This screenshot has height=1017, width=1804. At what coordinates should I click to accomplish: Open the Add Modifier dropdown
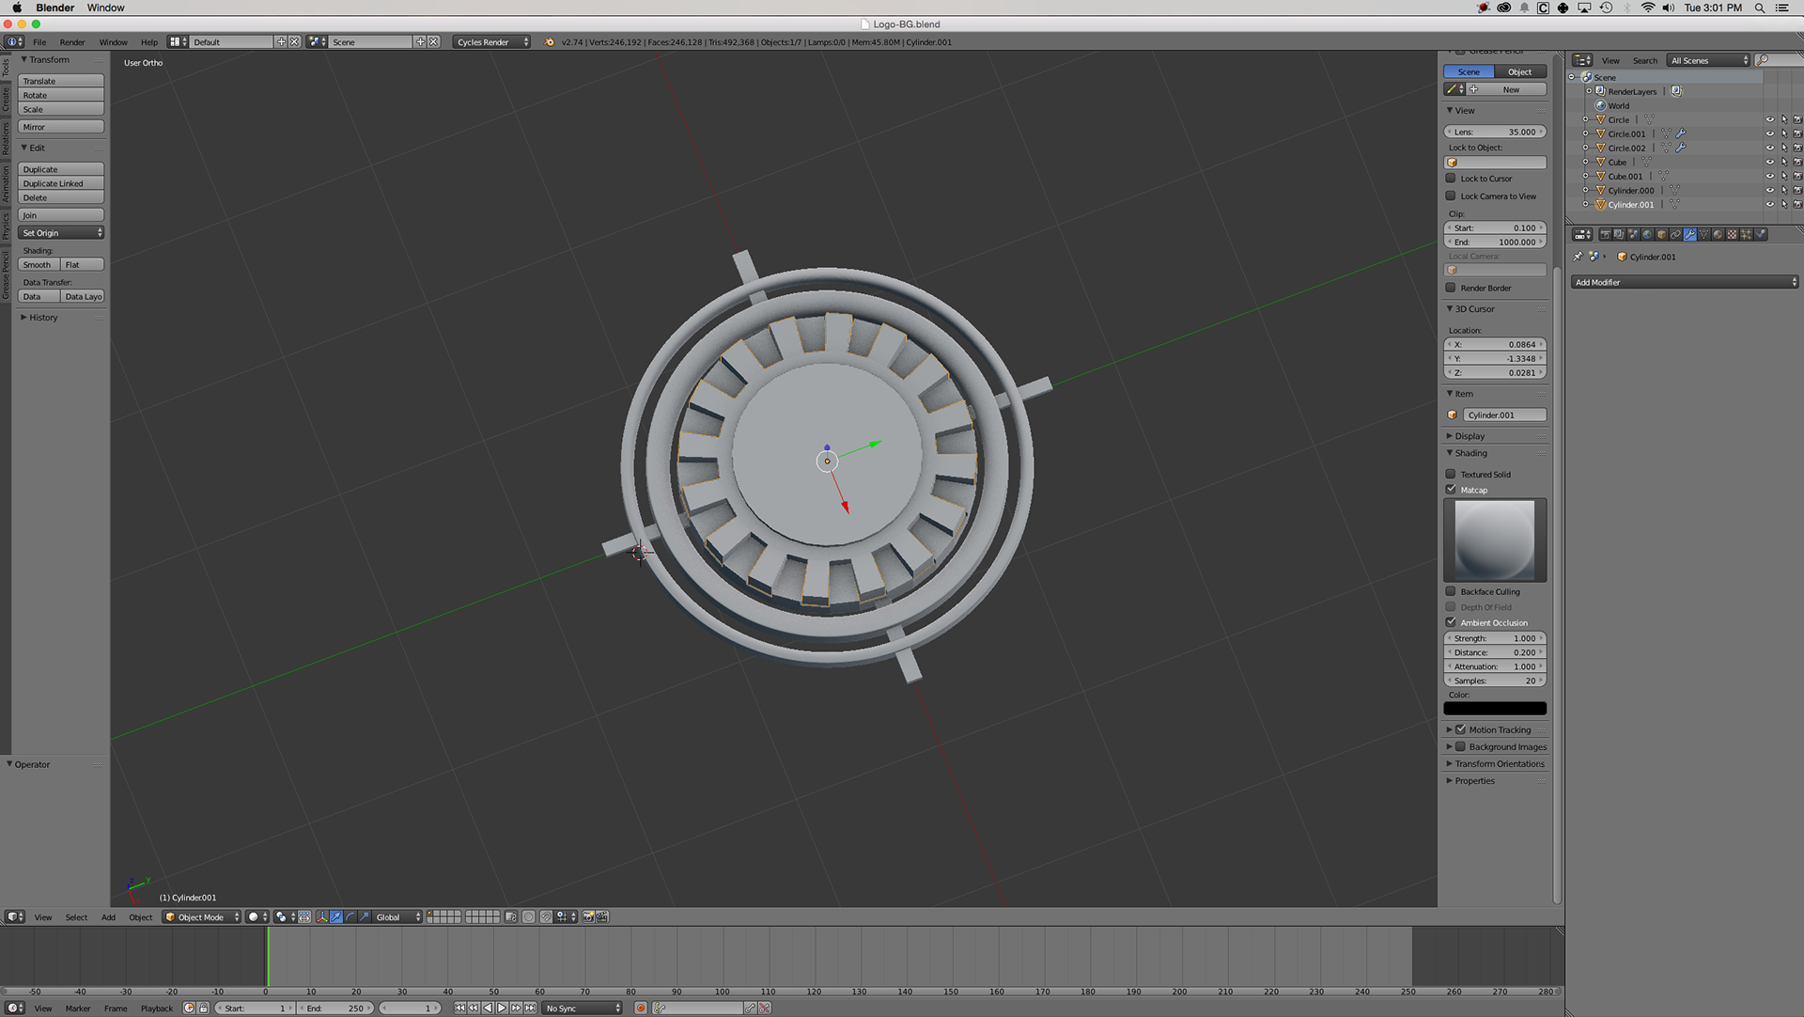1684,282
